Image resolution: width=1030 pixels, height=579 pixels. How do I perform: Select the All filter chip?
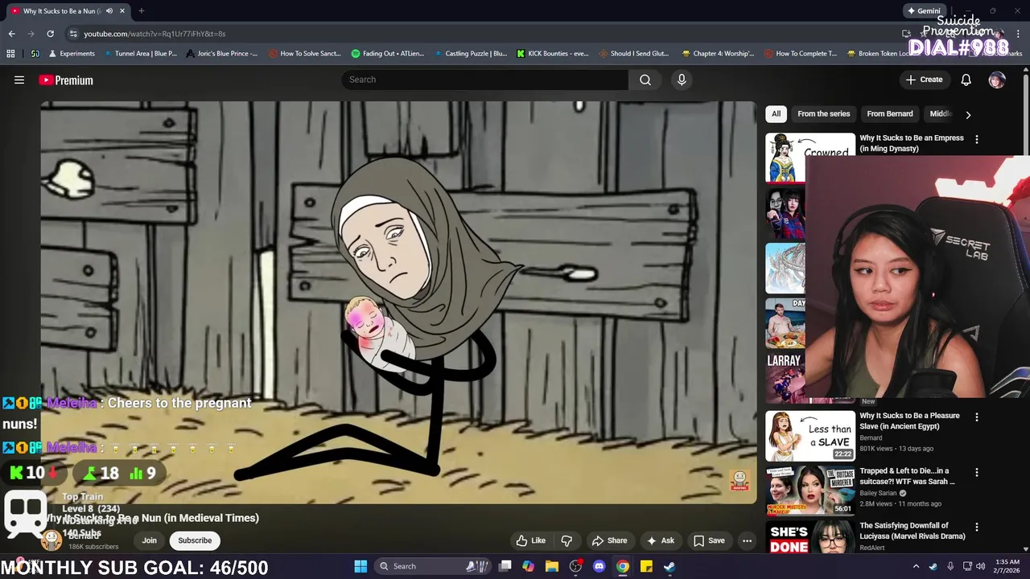[x=776, y=114]
